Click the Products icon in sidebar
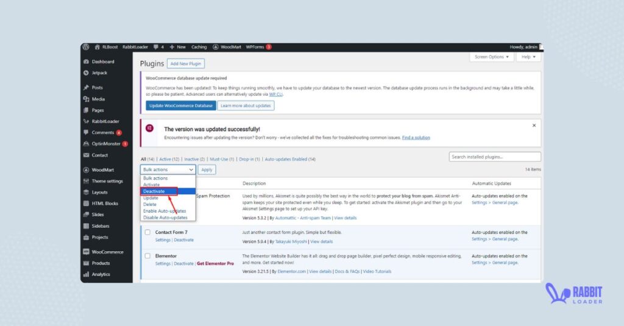This screenshot has height=326, width=624. click(86, 263)
